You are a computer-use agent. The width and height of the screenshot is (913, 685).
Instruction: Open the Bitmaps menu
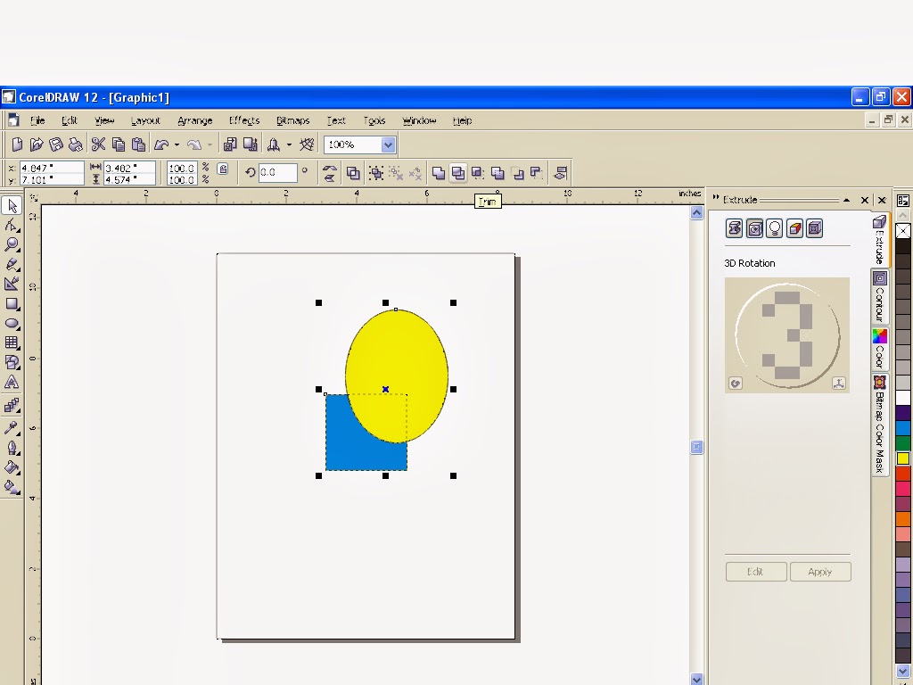[x=292, y=120]
